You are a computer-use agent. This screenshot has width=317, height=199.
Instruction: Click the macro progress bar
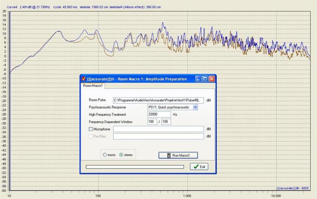point(135,167)
